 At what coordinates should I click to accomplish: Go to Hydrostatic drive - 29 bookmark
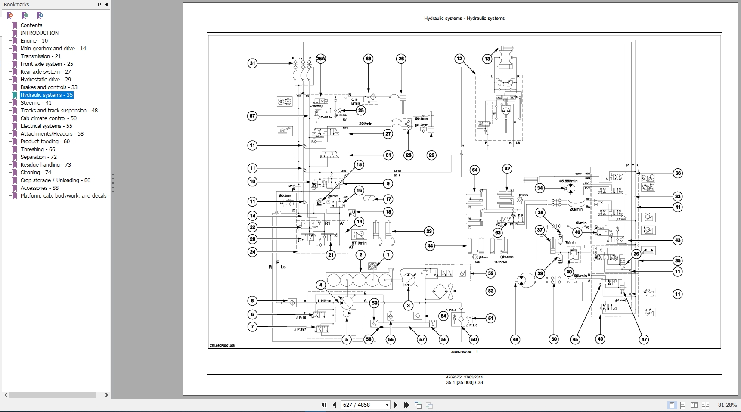click(x=46, y=80)
